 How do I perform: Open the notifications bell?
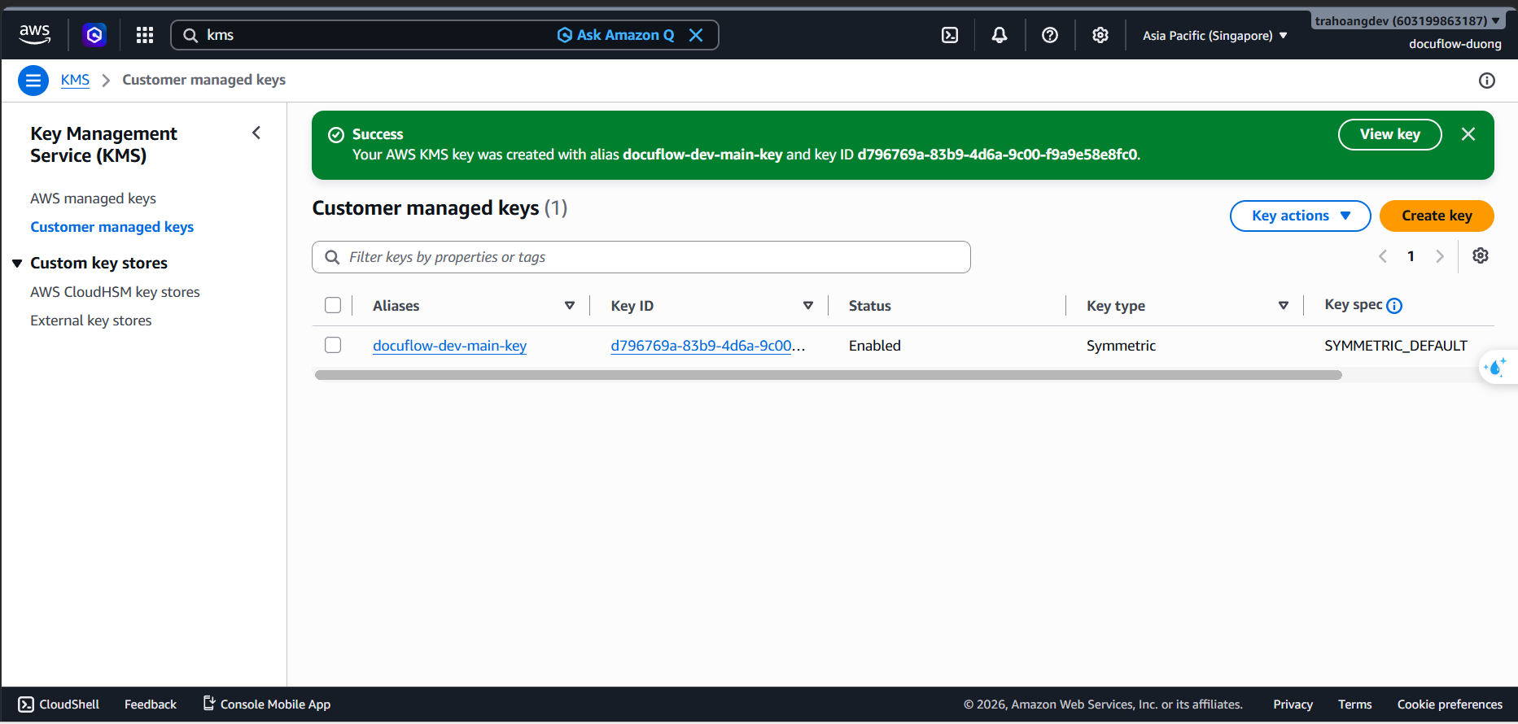1000,35
